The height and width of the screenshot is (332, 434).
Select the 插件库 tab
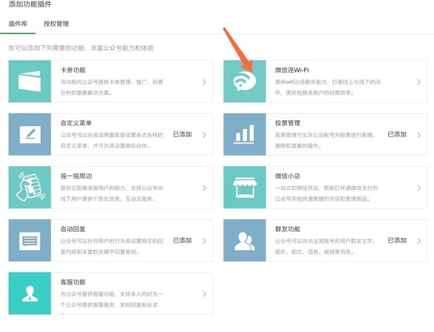click(x=18, y=24)
